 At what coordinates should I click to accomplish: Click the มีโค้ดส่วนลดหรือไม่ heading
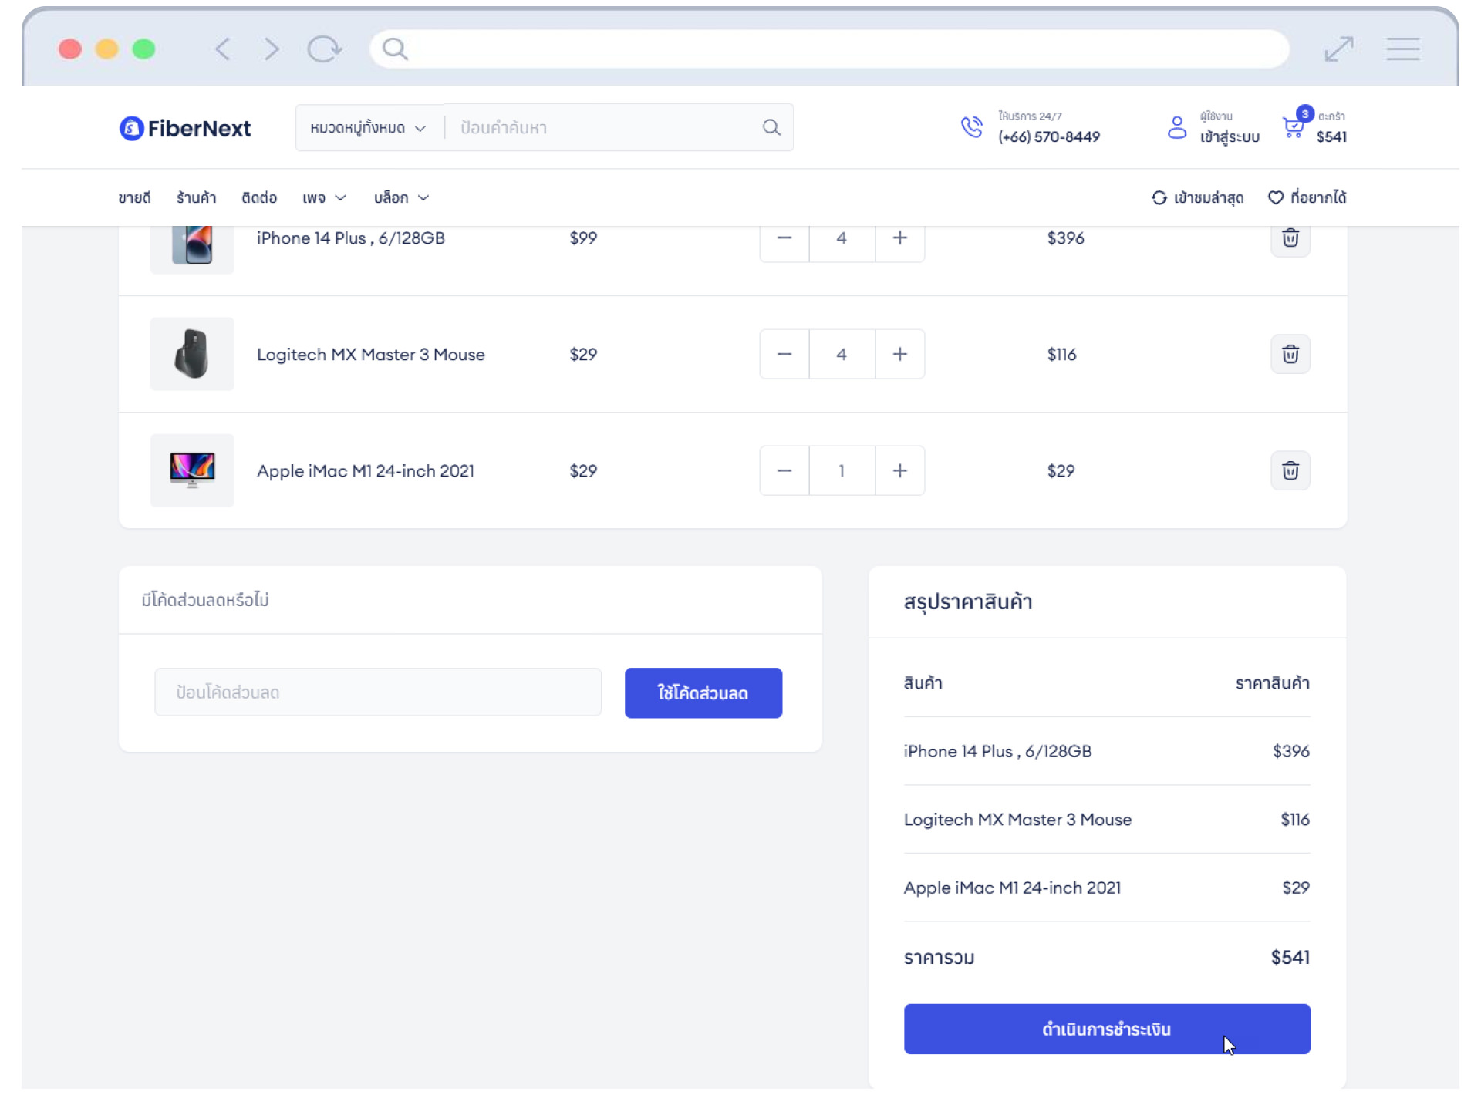205,600
